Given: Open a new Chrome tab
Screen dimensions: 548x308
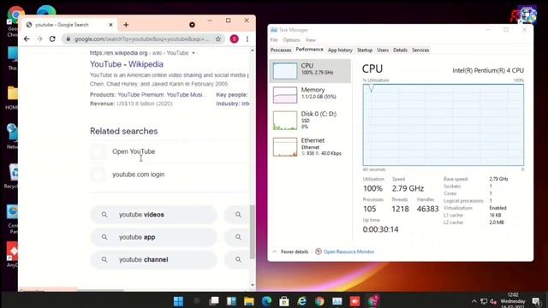Looking at the screenshot, I should (126, 25).
